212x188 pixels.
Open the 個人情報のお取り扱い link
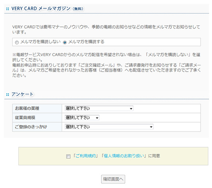(x=124, y=156)
